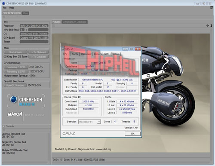Click the 3134 CB-CPU score text

36,67
